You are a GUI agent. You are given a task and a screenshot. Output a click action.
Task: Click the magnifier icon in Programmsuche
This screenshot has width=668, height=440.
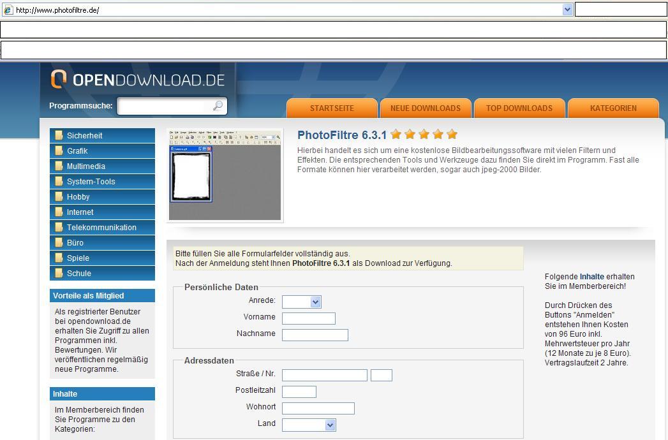tap(218, 106)
